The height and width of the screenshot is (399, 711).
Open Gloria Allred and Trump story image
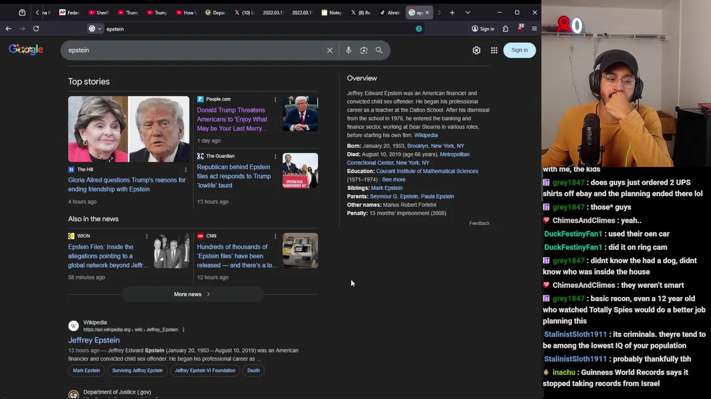129,129
